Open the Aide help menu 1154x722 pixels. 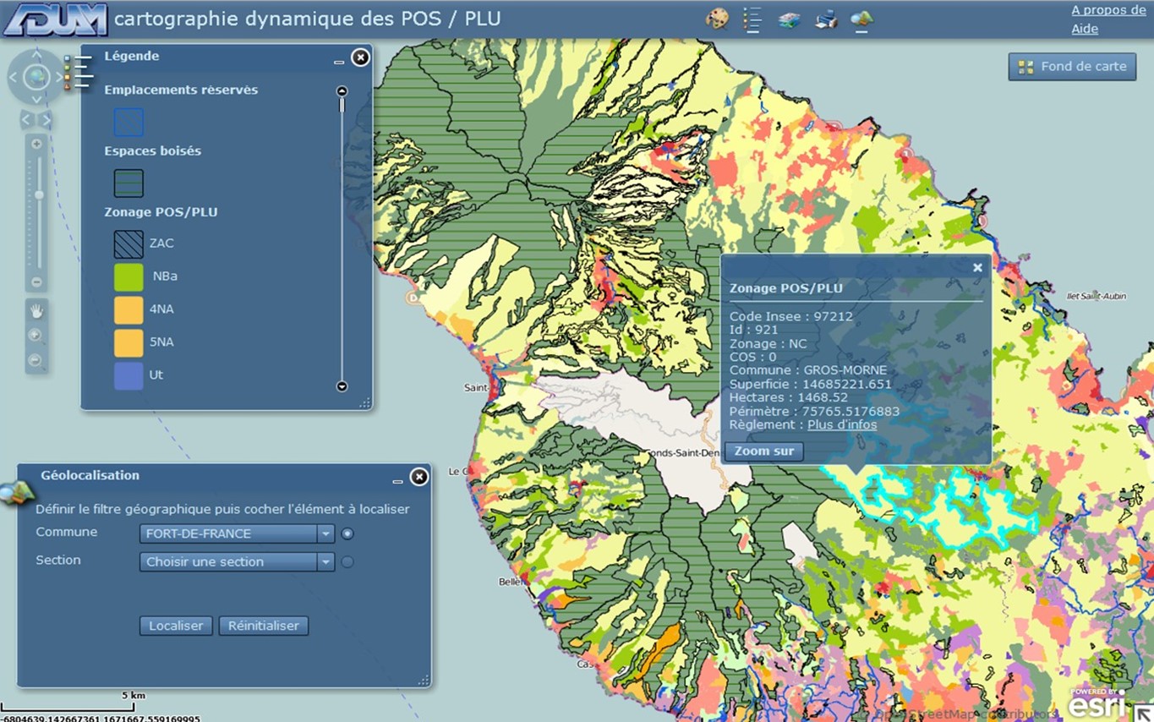[1085, 29]
